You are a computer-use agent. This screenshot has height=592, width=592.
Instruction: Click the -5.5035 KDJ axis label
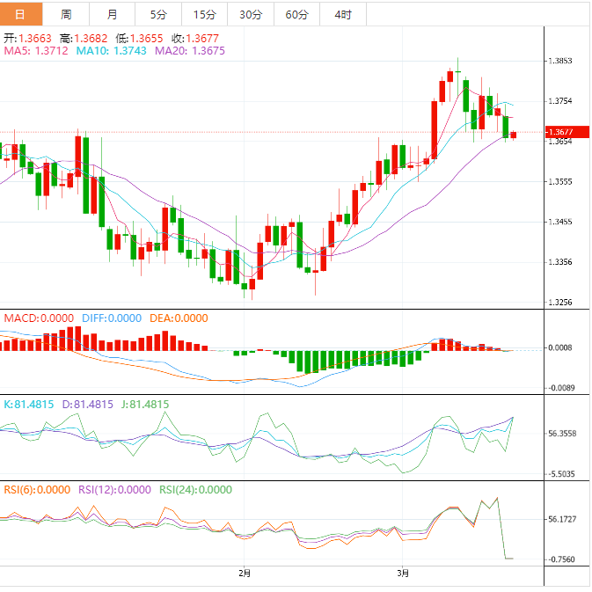(562, 474)
